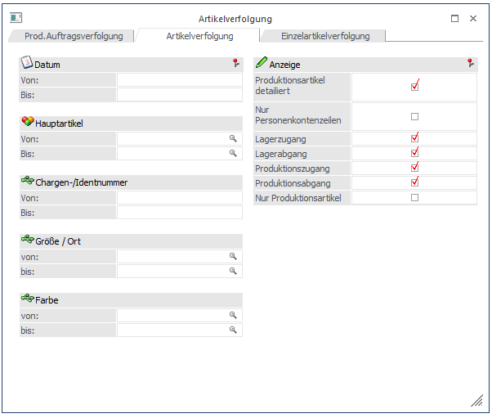Open lookup magnifier for Größe / Ort von
The width and height of the screenshot is (492, 418).
[x=233, y=257]
